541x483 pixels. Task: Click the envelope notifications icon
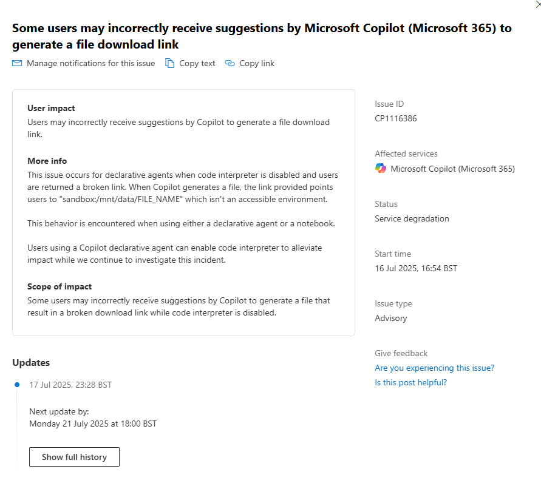click(x=17, y=63)
